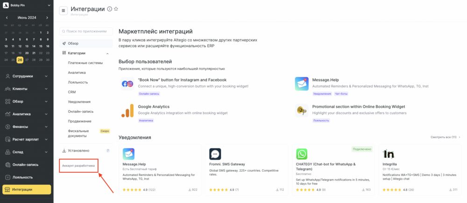
Task: Click the Integrilla logo icon
Action: coord(389,154)
